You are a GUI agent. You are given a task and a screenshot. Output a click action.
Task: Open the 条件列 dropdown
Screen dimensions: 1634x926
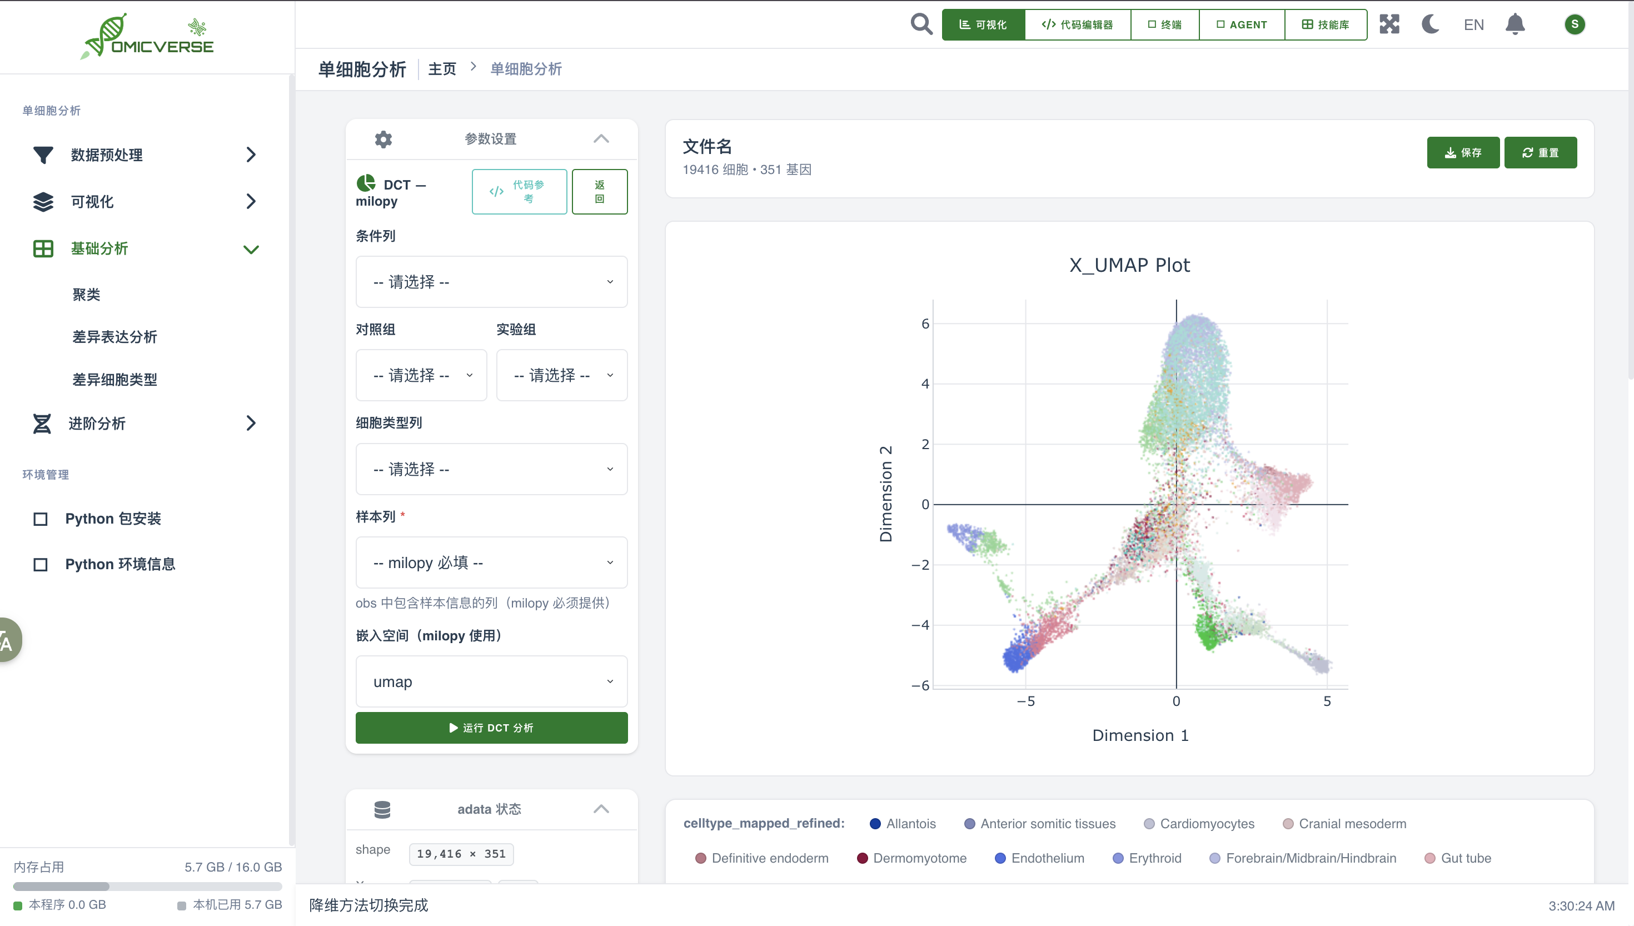click(x=491, y=282)
